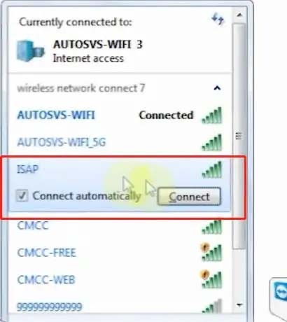
Task: Click the scrollbar down arrow
Action: coord(239,304)
